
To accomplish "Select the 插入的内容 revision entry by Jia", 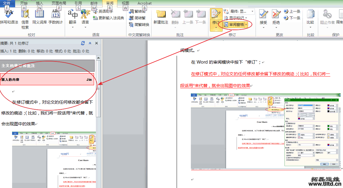I will (47, 80).
